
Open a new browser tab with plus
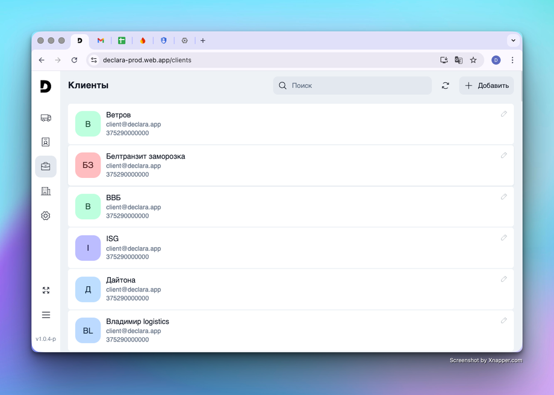203,40
